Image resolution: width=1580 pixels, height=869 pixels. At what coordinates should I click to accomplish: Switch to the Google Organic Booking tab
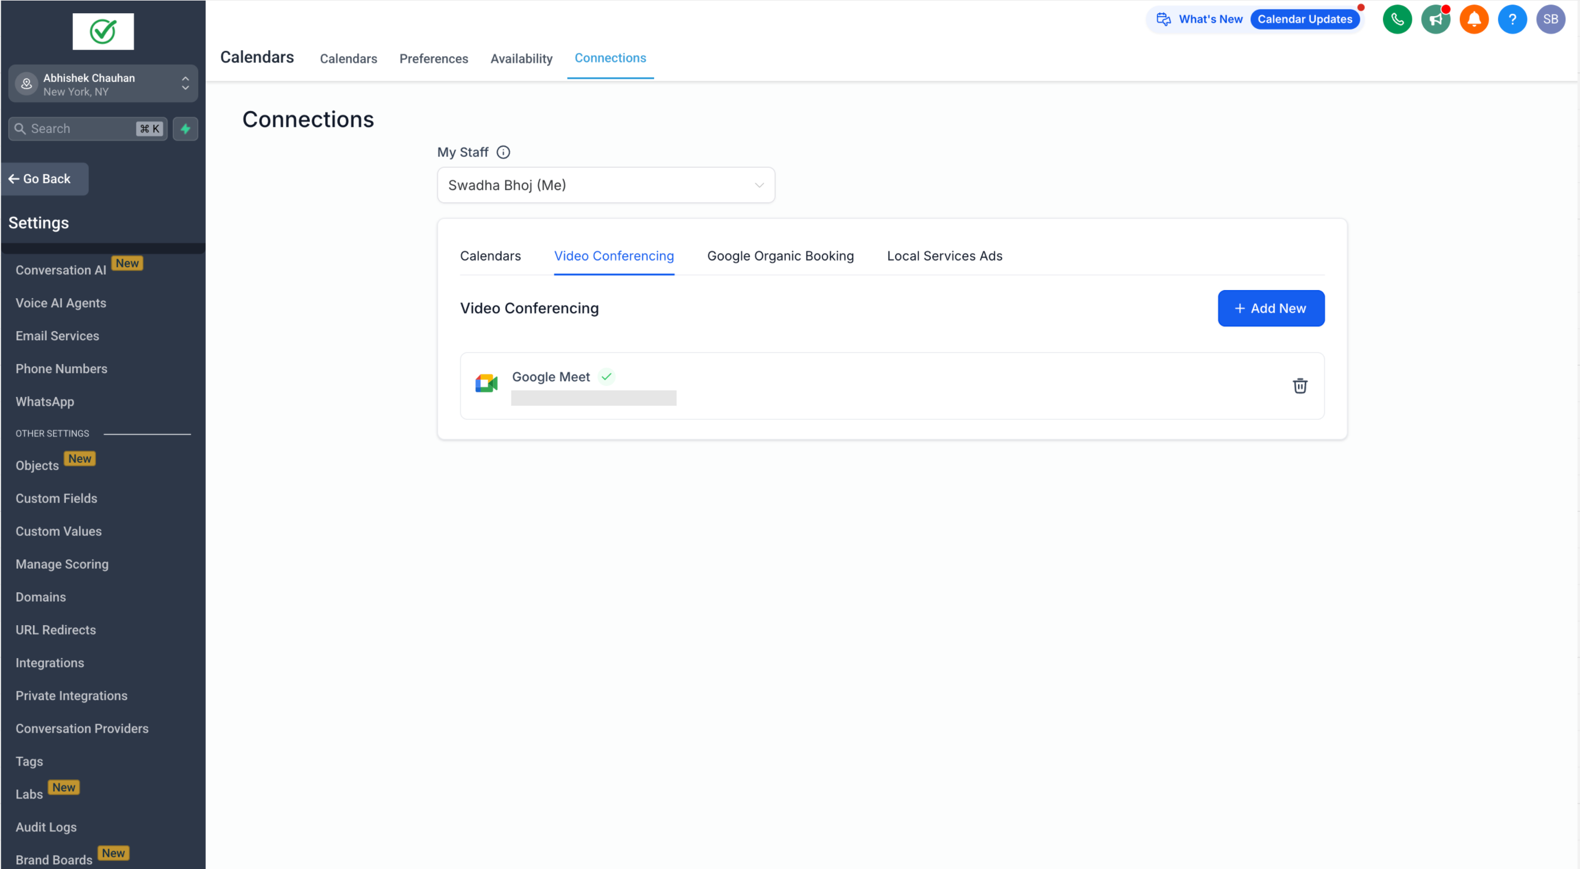click(x=780, y=256)
